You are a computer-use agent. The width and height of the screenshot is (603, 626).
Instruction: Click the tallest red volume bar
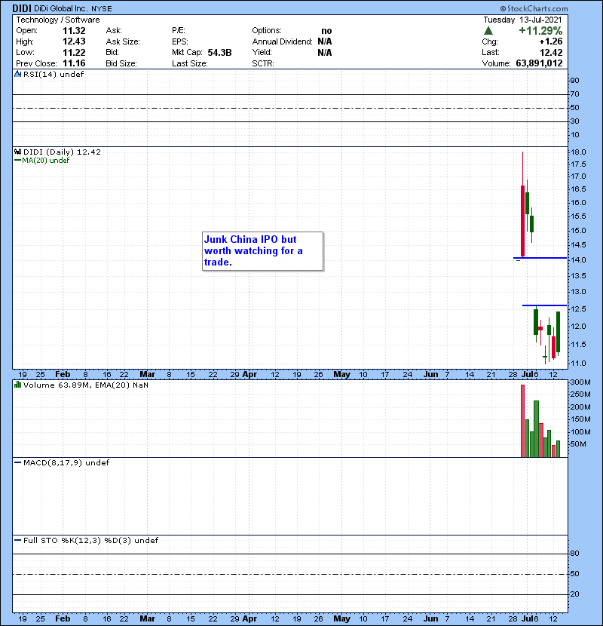click(x=522, y=421)
